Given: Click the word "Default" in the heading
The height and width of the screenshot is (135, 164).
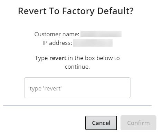Looking at the screenshot, I should point(113,11).
